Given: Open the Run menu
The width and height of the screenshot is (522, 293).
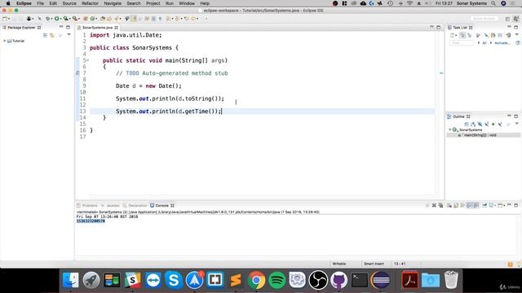Looking at the screenshot, I should (x=170, y=3).
